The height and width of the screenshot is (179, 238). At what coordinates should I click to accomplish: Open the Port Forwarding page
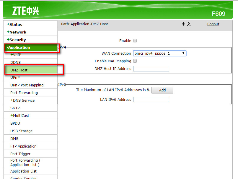click(24, 93)
